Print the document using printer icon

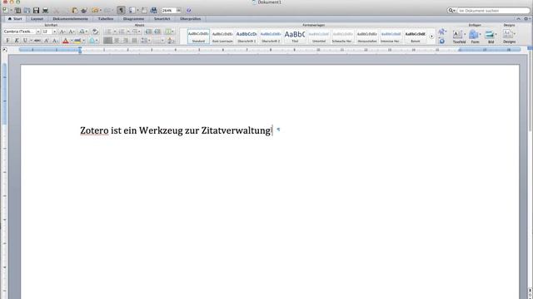(45, 11)
